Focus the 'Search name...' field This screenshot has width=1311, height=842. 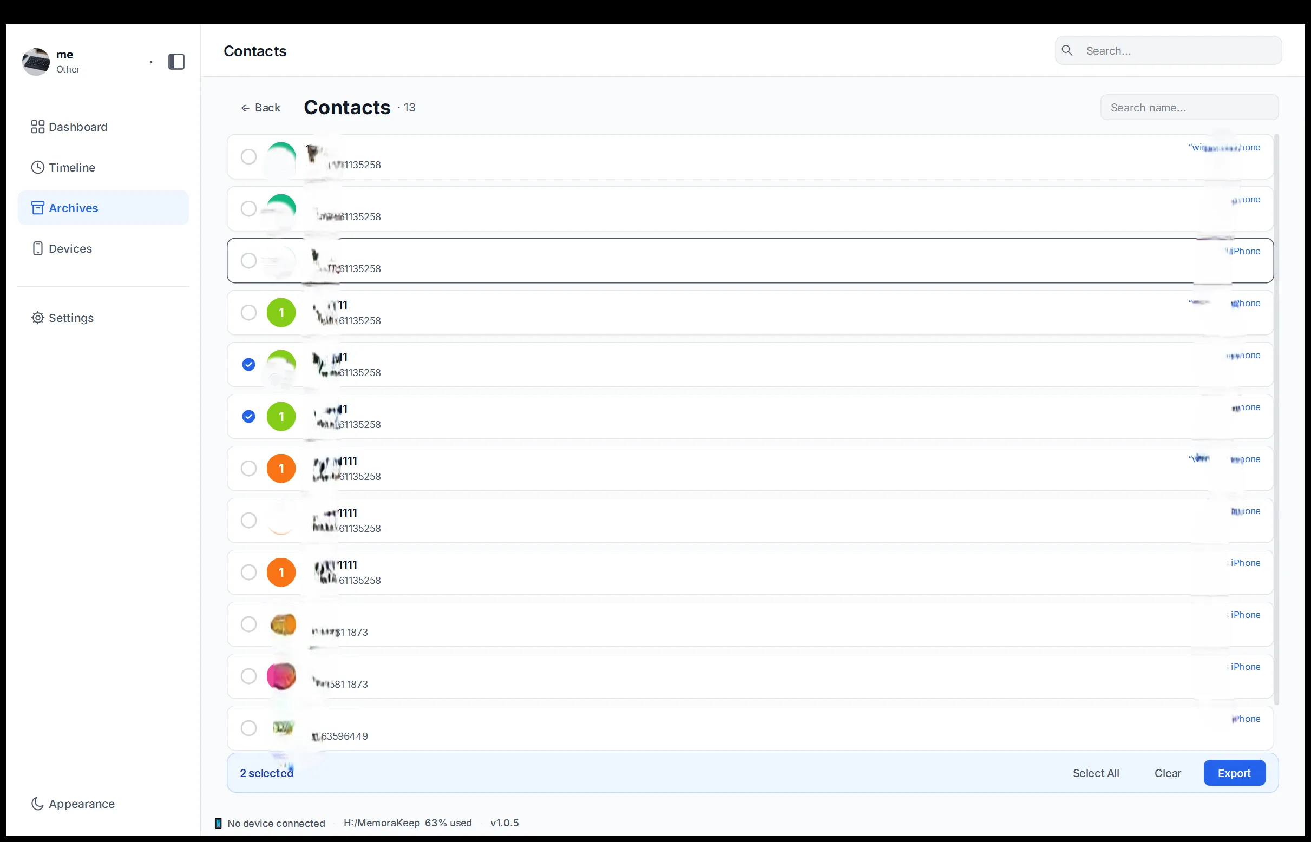point(1189,107)
